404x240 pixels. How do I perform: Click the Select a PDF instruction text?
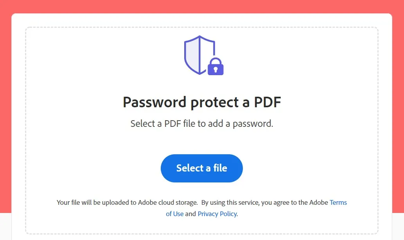pos(201,123)
